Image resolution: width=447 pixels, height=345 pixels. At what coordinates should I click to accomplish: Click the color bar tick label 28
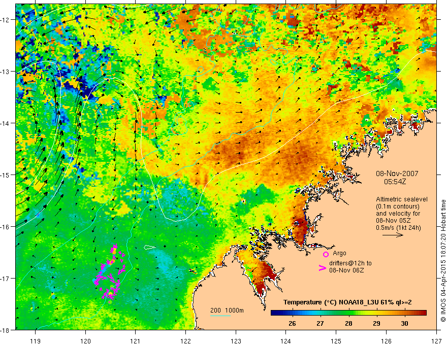point(348,323)
